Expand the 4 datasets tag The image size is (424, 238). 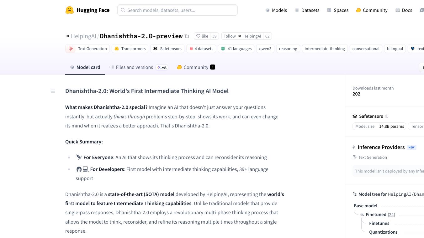point(201,49)
